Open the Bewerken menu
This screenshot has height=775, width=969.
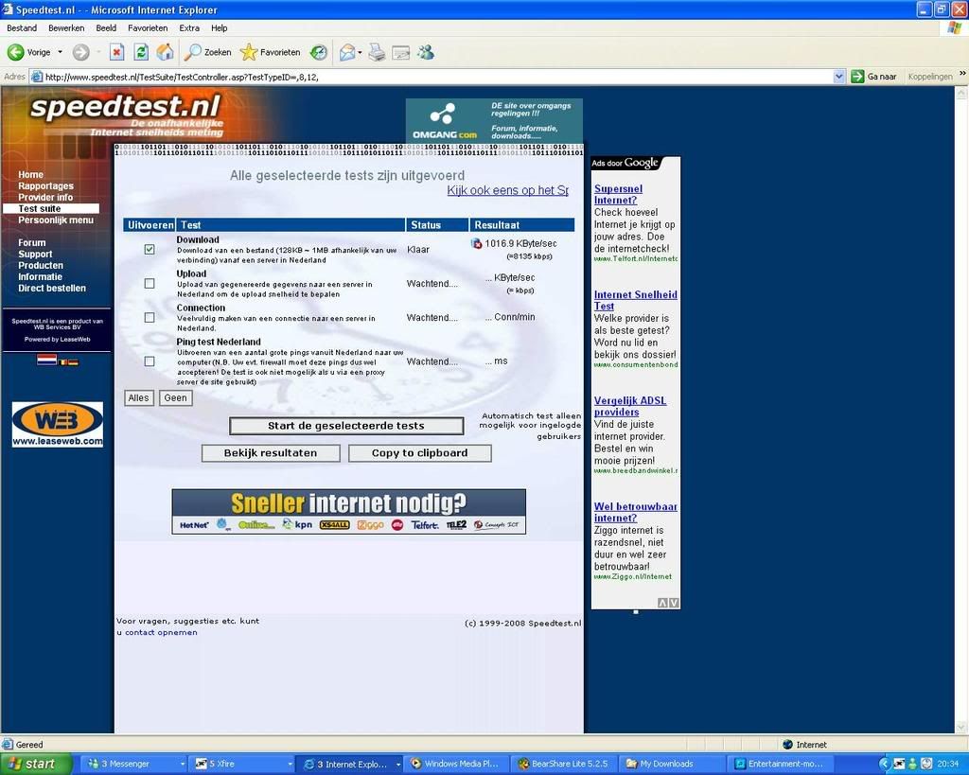[66, 27]
